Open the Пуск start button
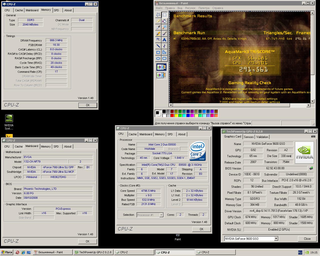Screen dimensions: 320x256 coord(7,252)
